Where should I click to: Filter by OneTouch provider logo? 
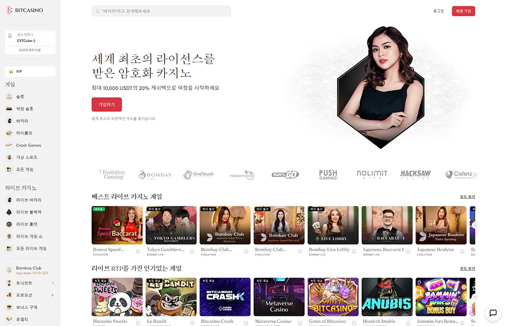(x=198, y=175)
